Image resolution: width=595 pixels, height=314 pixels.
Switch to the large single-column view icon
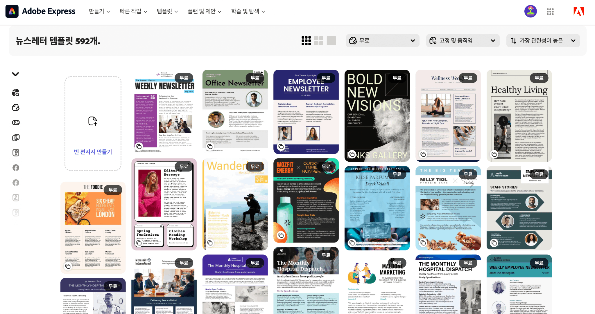pos(331,41)
